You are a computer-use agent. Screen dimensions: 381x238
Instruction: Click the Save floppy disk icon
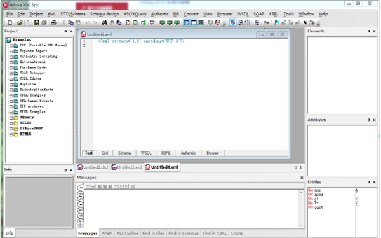coord(36,23)
